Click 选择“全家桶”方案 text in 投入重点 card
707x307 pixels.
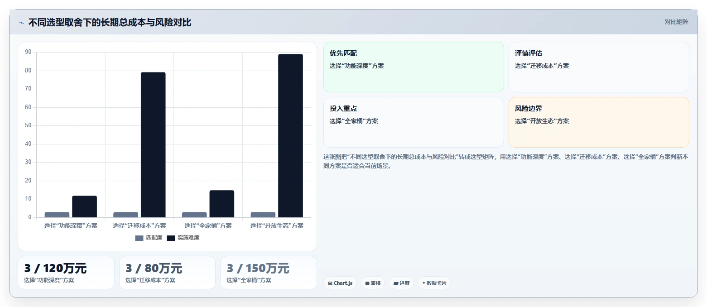354,121
